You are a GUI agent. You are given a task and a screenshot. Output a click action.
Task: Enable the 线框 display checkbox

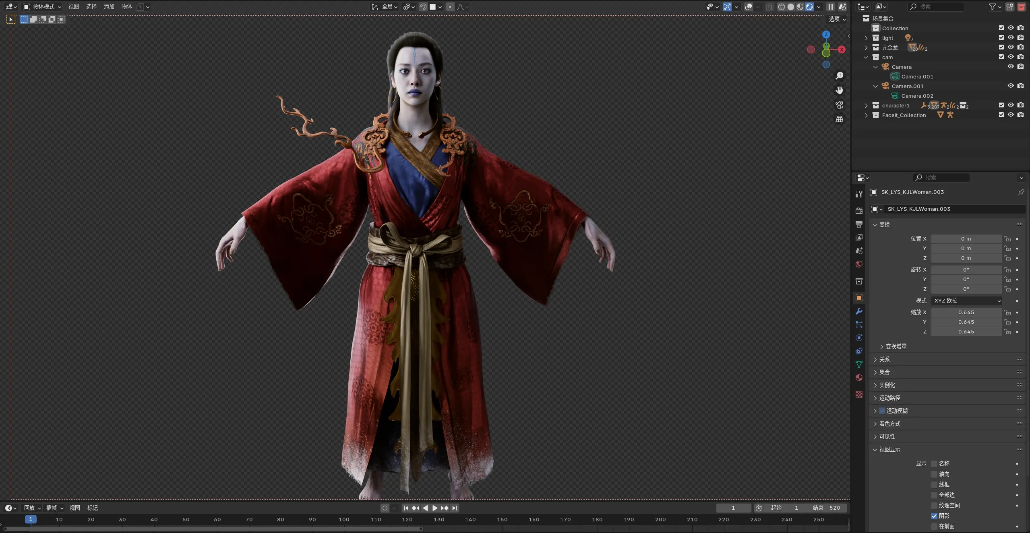[x=934, y=485]
